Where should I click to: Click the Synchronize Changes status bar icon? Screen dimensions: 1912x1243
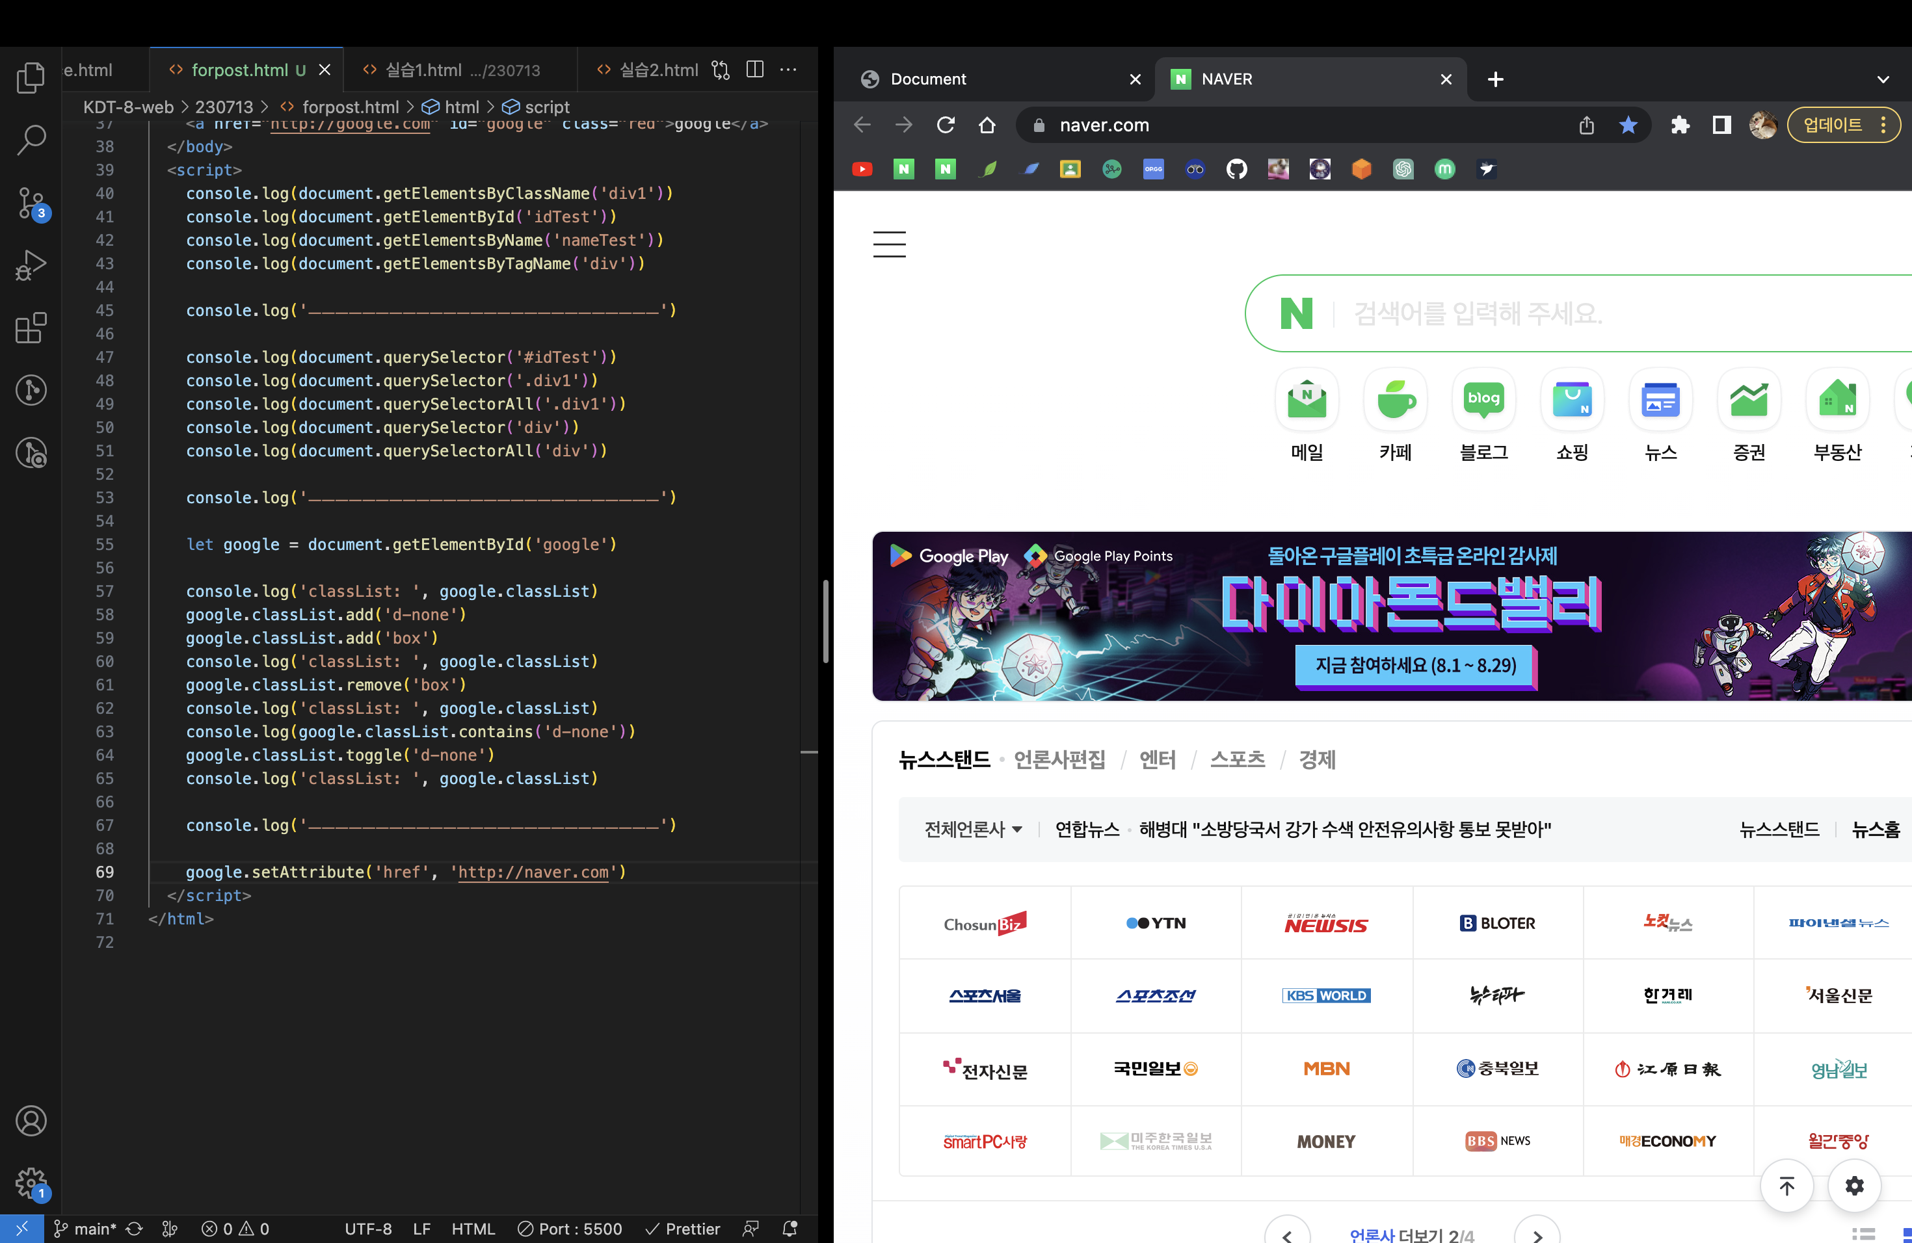134,1229
